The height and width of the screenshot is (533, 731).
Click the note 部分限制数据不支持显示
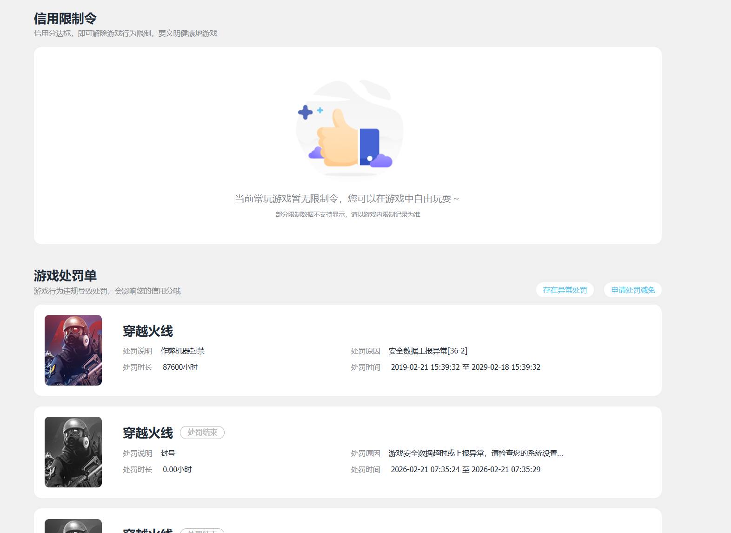[348, 214]
